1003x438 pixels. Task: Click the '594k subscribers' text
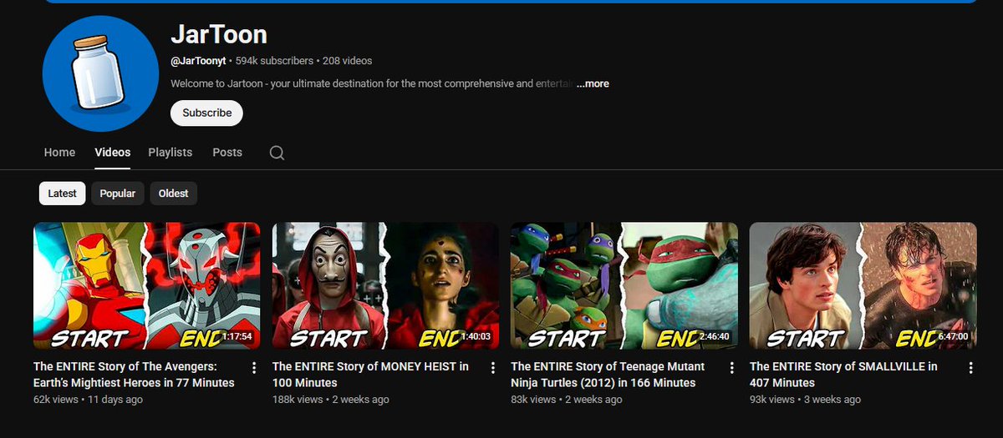tap(274, 61)
